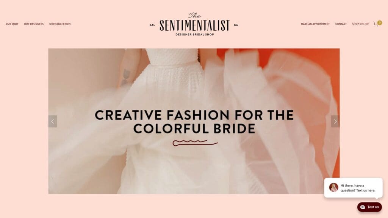Screen dimensions: 388x218
Task: Open the Our Shop menu
Action: pos(12,24)
